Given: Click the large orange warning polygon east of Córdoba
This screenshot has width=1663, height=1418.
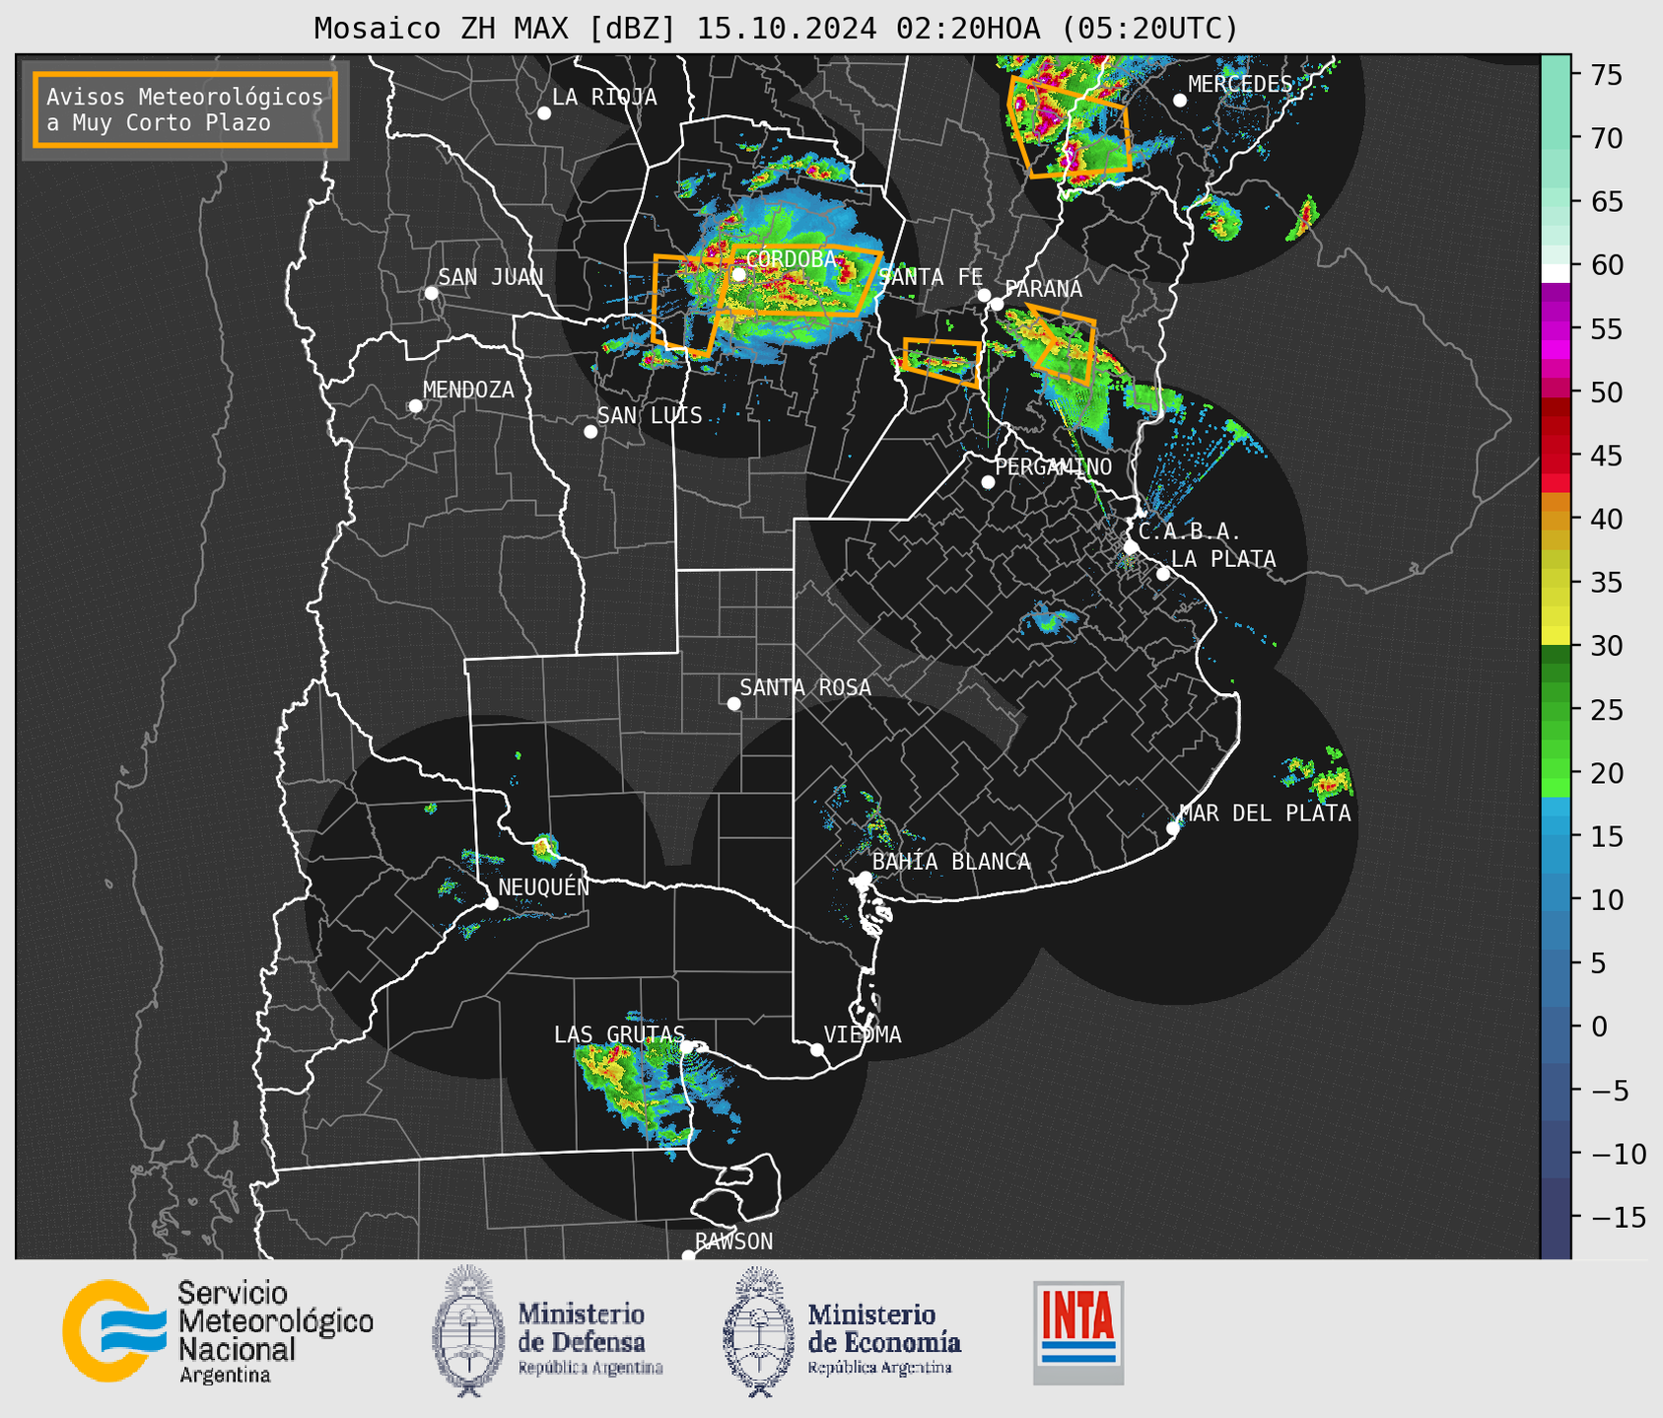Looking at the screenshot, I should pos(800,280).
